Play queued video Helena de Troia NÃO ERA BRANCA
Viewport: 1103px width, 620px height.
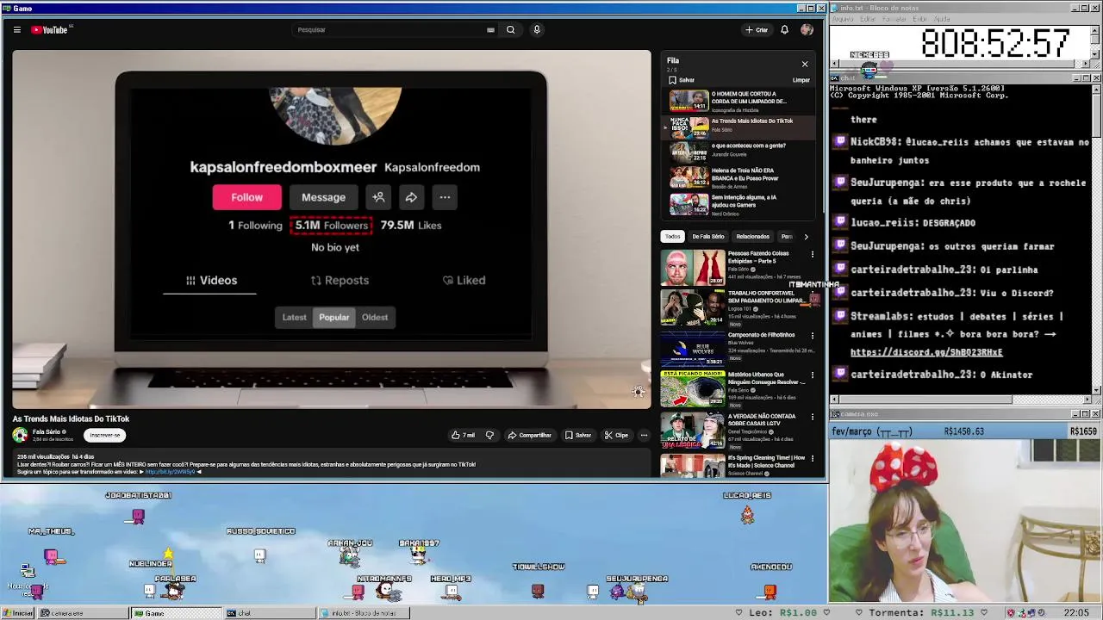739,177
